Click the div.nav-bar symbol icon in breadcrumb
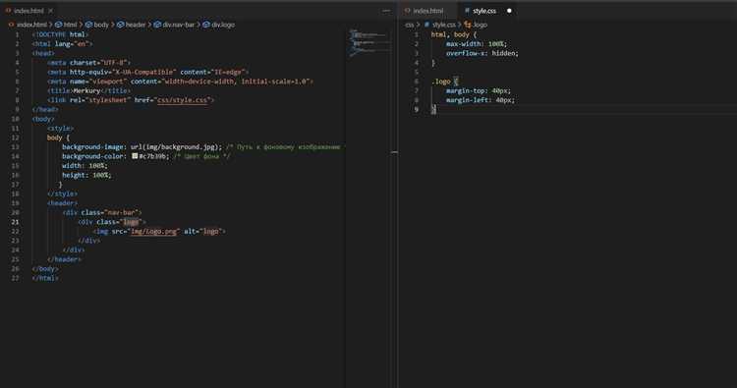This screenshot has width=737, height=388. point(157,25)
